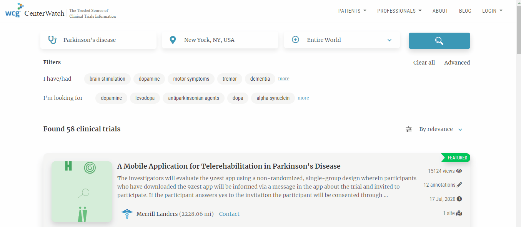The image size is (521, 227).
Task: Click the stethoscope icon in the condition field
Action: point(52,39)
